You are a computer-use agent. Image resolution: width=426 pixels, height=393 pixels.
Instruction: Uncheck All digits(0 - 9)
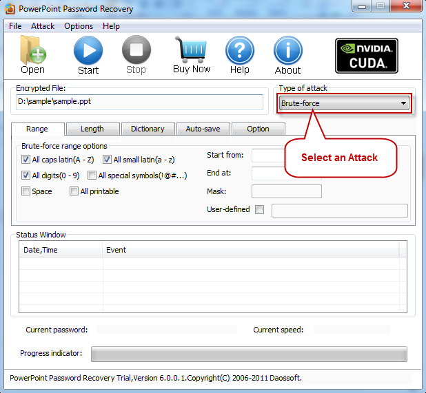pyautogui.click(x=26, y=176)
